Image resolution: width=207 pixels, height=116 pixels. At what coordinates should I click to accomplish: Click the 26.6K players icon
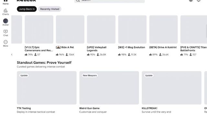point(160,54)
